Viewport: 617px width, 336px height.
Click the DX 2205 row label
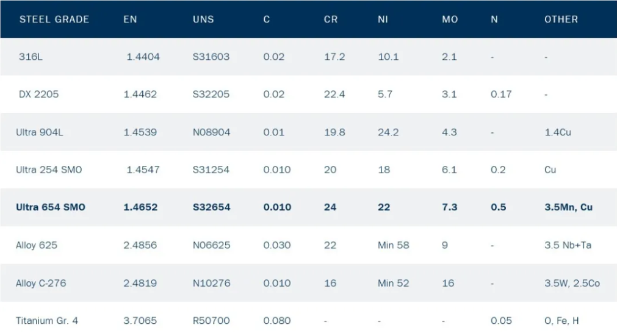(39, 95)
